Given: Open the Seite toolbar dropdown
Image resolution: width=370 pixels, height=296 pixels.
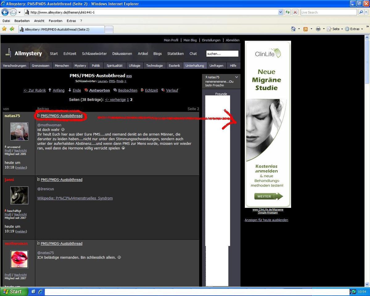Looking at the screenshot, I should click(335, 29).
